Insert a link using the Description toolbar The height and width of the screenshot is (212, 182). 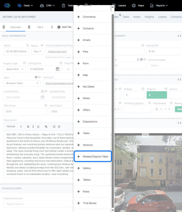click(46, 126)
